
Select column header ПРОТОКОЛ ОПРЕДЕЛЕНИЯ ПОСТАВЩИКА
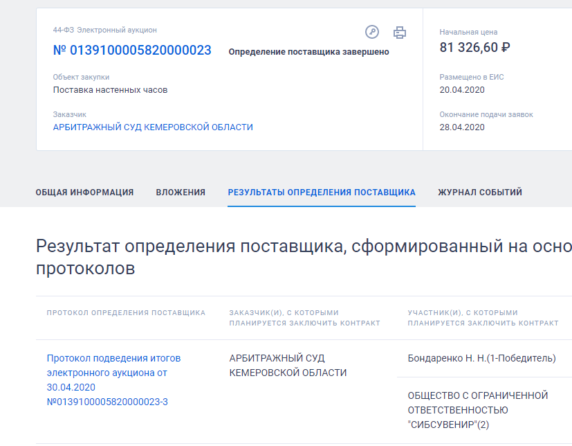(x=126, y=312)
